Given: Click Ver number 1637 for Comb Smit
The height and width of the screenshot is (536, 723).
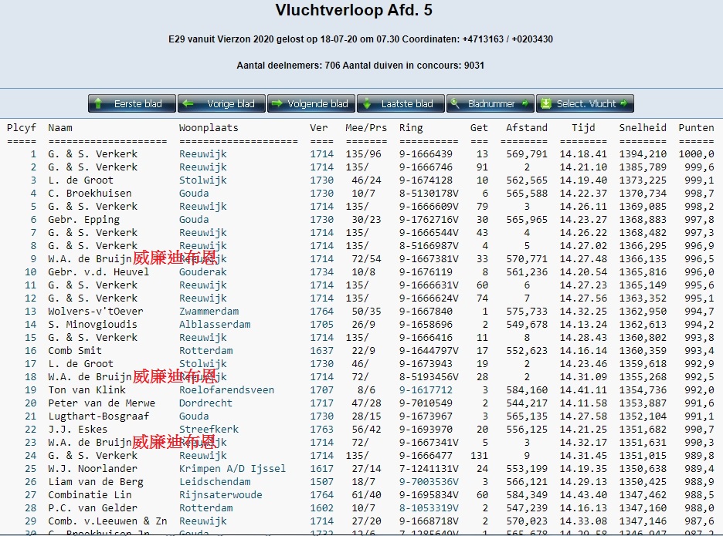Looking at the screenshot, I should (322, 350).
